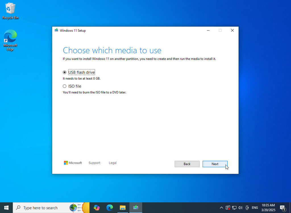The width and height of the screenshot is (291, 213).
Task: Click the Meet Now tray icon
Action: tap(247, 208)
